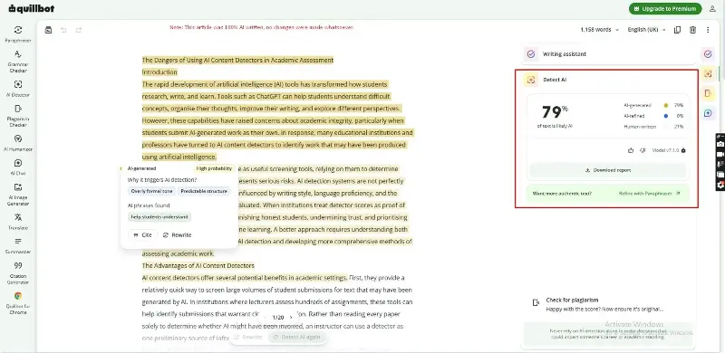Open Writing assistant from right rail icon
The width and height of the screenshot is (725, 353).
tap(708, 54)
